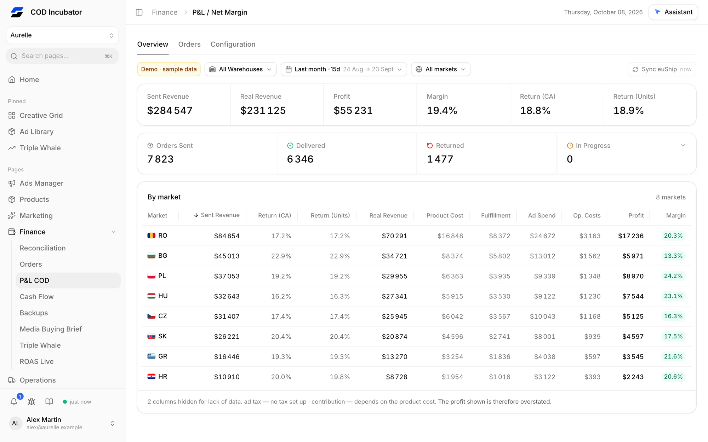Sort by Sent Revenue column header
708x442 pixels.
click(216, 215)
